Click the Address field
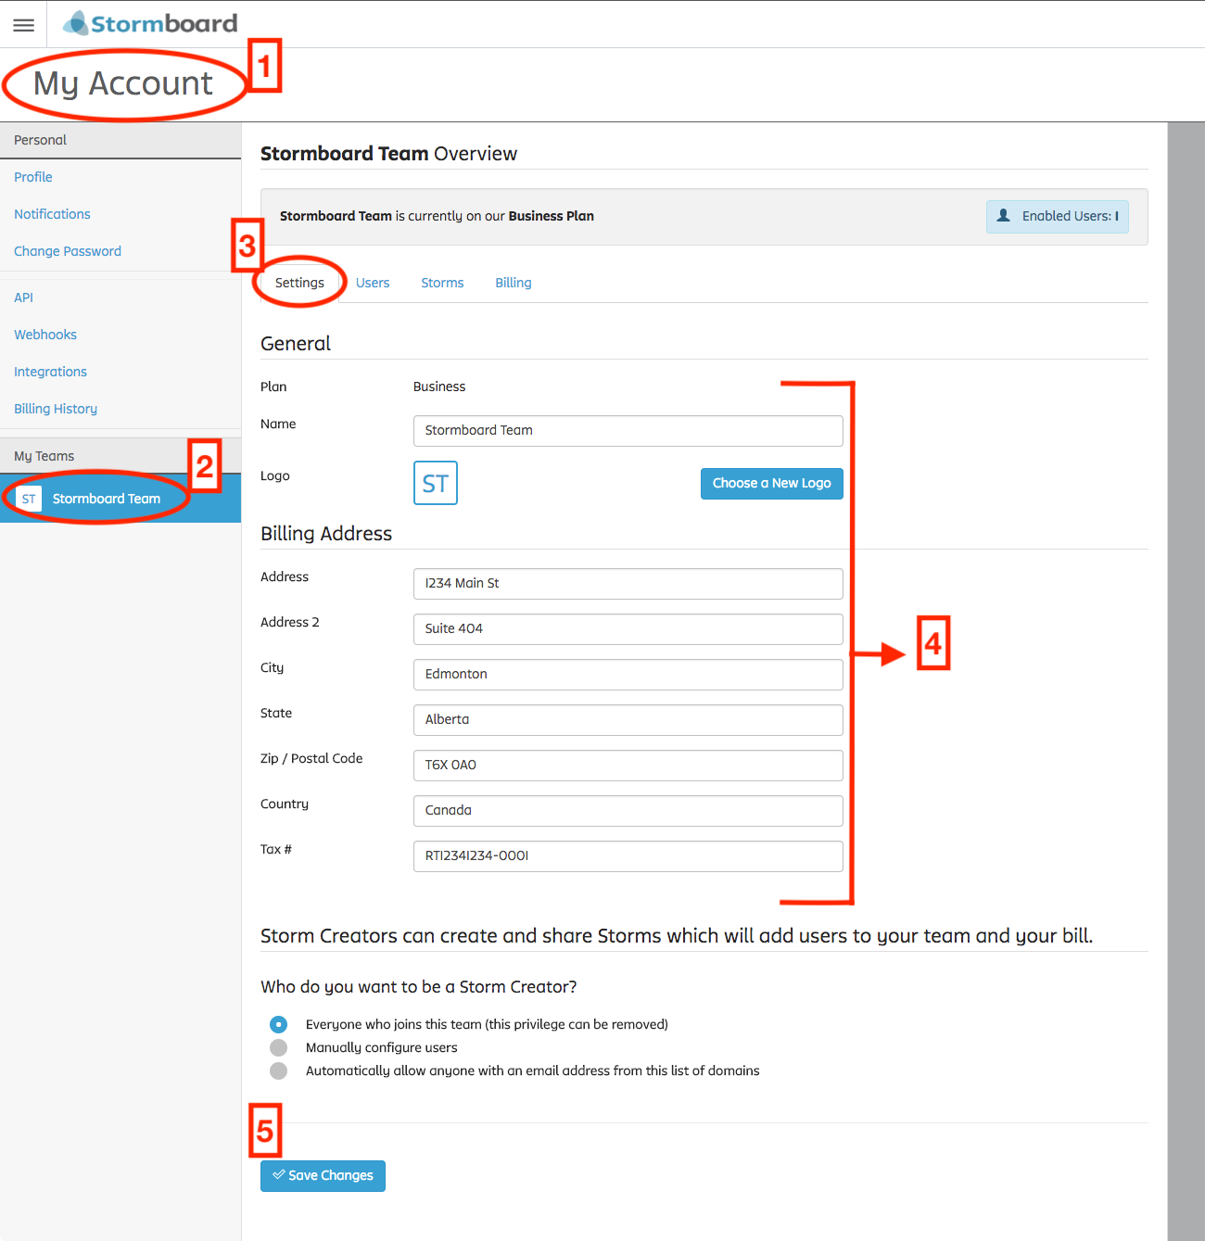Image resolution: width=1205 pixels, height=1241 pixels. click(628, 584)
